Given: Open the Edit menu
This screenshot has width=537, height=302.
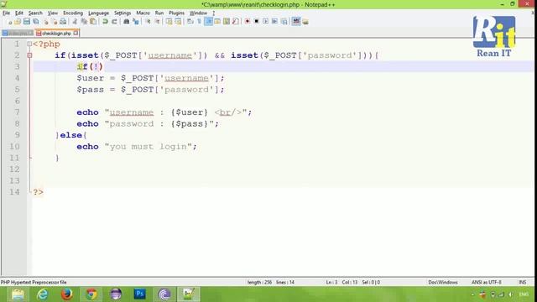Looking at the screenshot, I should point(18,13).
